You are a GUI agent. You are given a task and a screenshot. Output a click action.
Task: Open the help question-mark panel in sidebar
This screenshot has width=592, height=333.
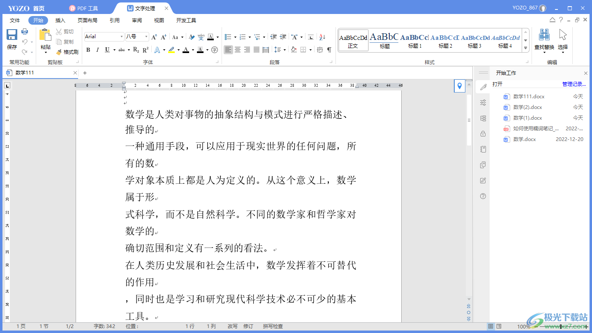point(483,196)
